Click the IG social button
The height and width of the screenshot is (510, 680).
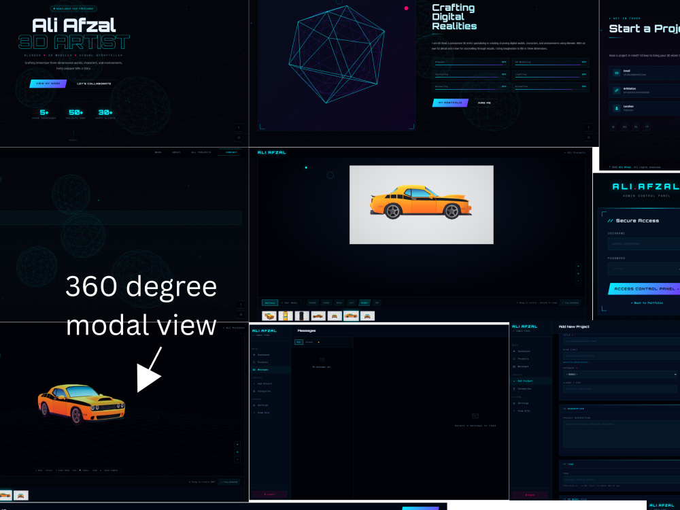[x=613, y=127]
